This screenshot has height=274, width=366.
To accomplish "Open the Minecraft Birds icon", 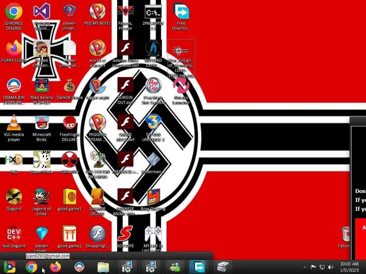I will 41,128.
